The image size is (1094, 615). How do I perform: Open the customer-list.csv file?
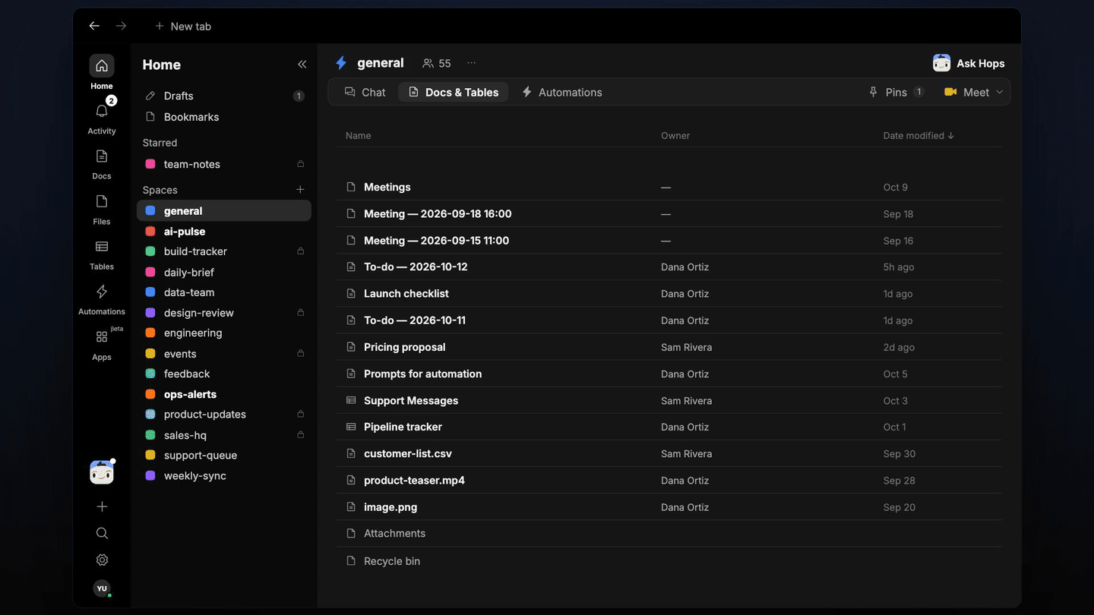pyautogui.click(x=669, y=453)
